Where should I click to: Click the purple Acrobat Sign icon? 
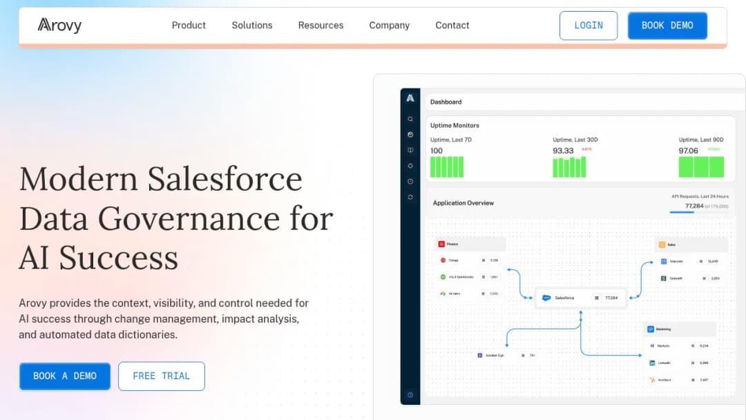click(x=479, y=355)
